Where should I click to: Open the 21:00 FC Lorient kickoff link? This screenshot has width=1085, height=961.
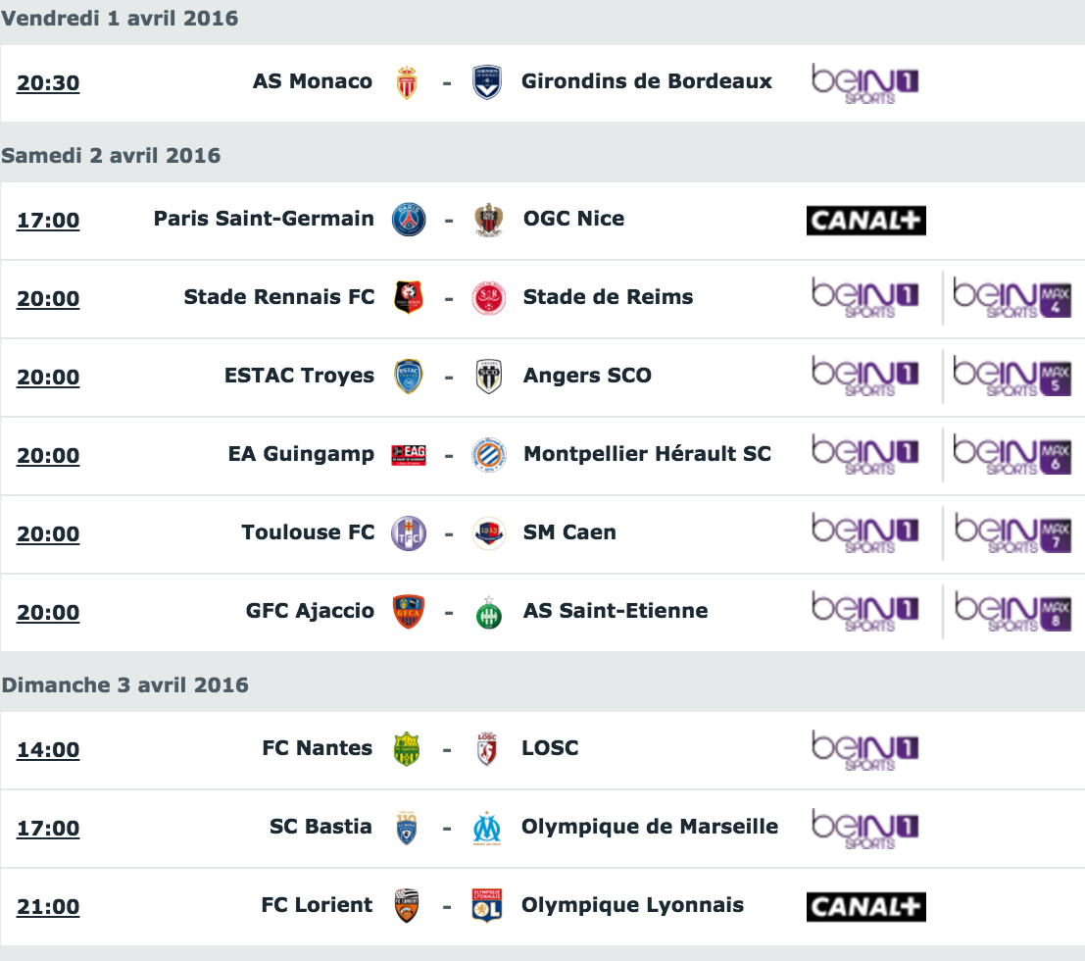[x=48, y=906]
